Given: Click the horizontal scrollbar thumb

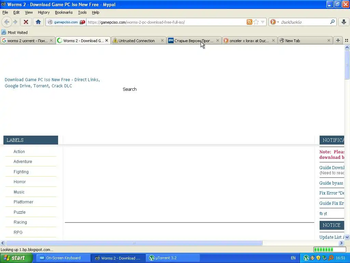Looking at the screenshot, I should click(x=134, y=243).
